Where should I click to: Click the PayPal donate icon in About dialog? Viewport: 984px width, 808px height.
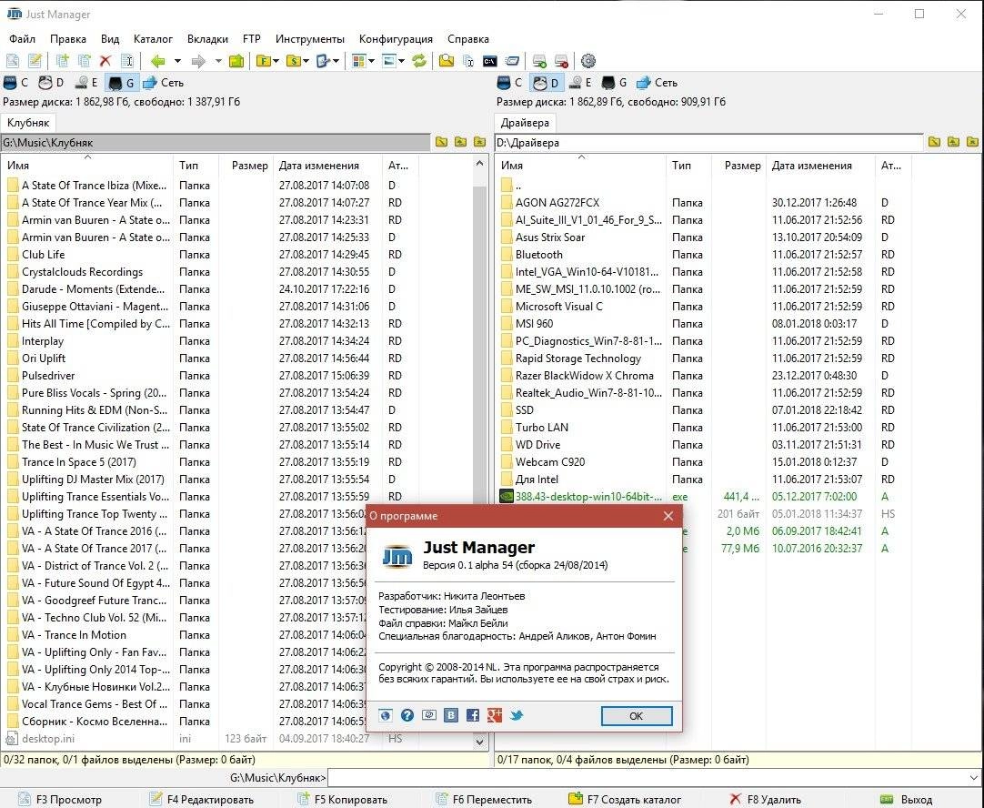pyautogui.click(x=429, y=715)
